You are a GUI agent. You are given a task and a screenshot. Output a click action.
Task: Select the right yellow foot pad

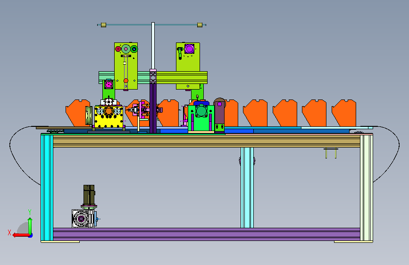coord(353,242)
